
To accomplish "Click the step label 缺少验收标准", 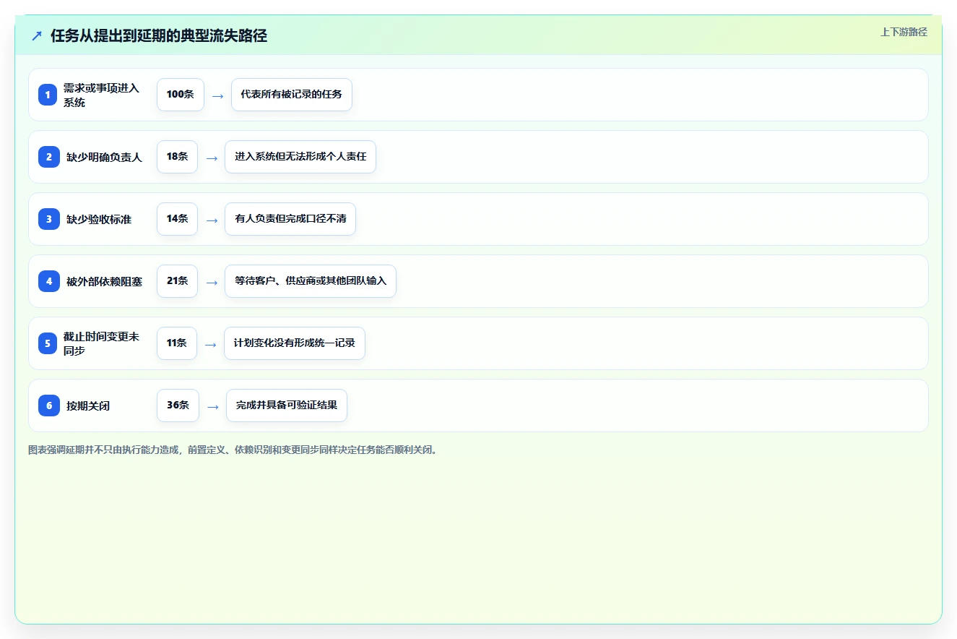I will click(x=99, y=219).
